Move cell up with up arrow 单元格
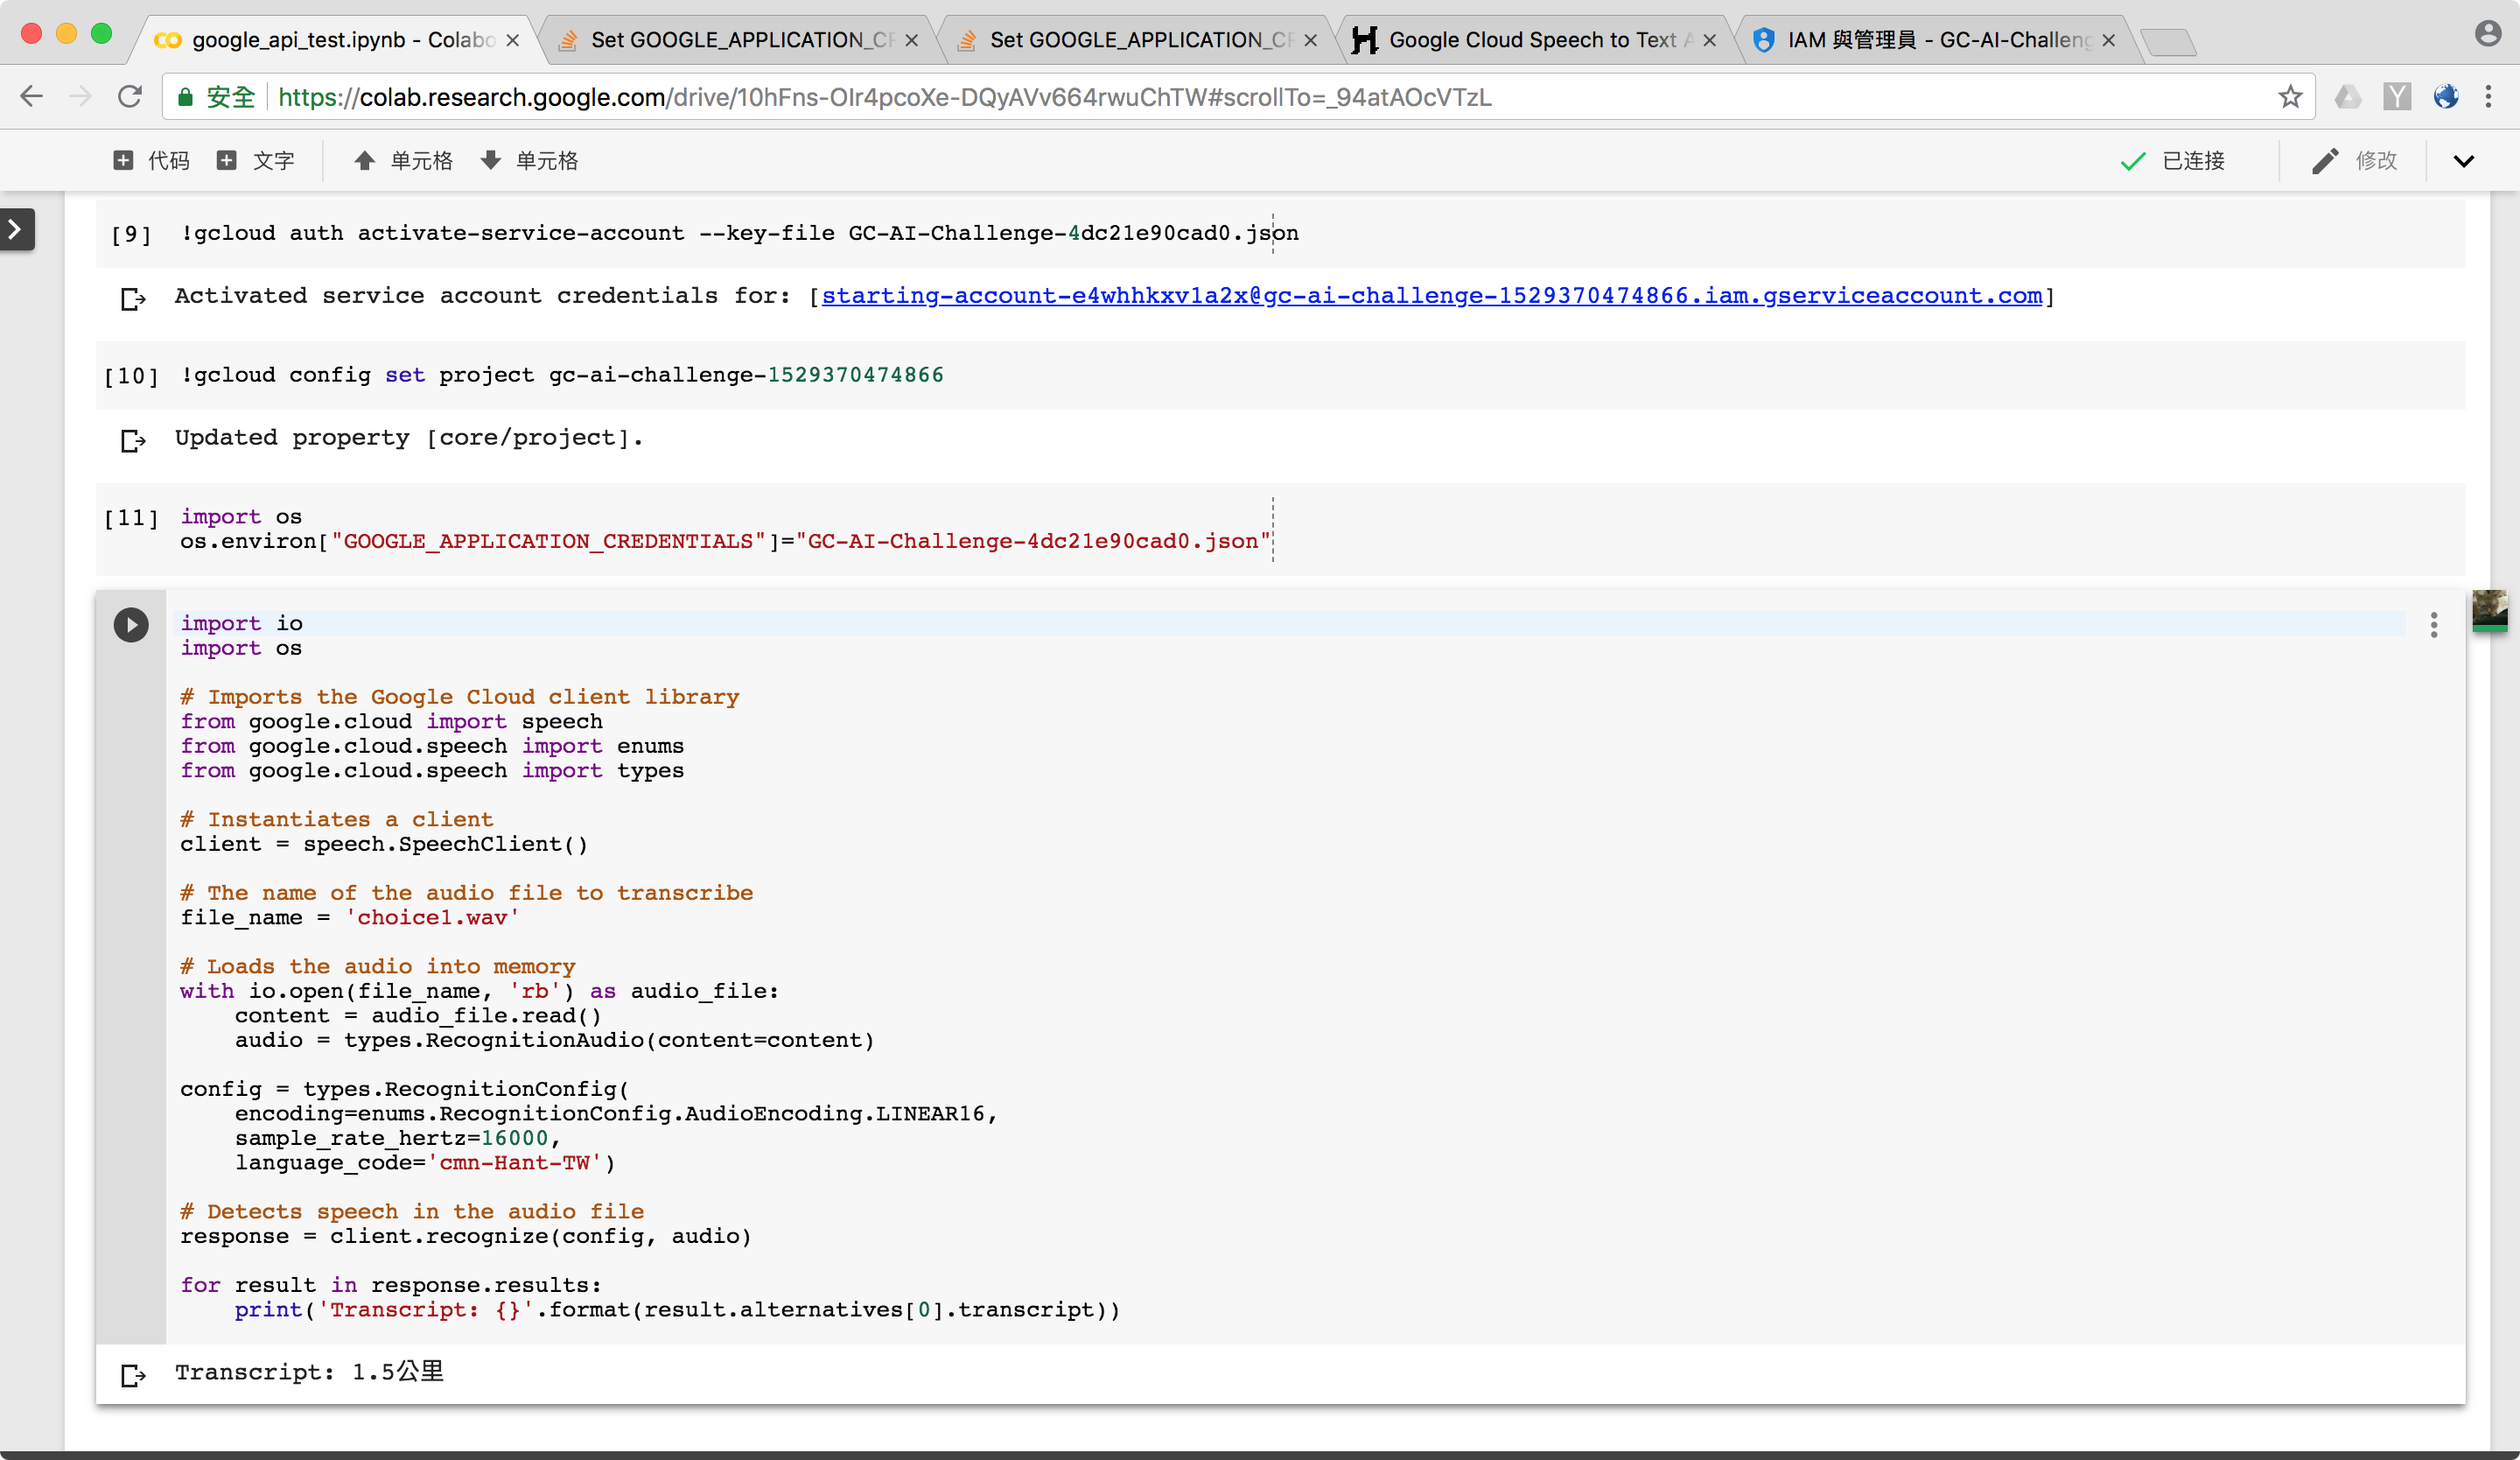2520x1460 pixels. click(403, 161)
